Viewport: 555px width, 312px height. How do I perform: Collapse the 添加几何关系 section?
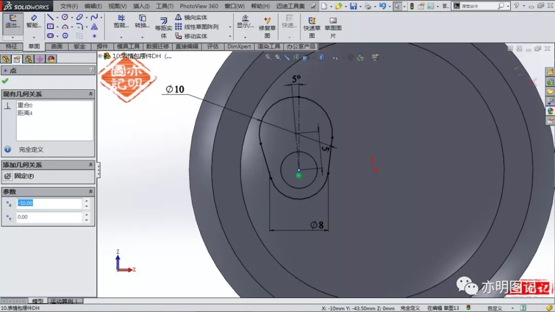[x=90, y=164]
